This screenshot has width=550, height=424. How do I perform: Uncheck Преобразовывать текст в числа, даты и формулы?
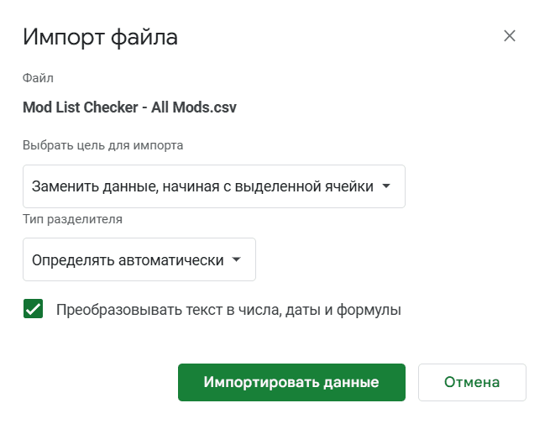[33, 309]
